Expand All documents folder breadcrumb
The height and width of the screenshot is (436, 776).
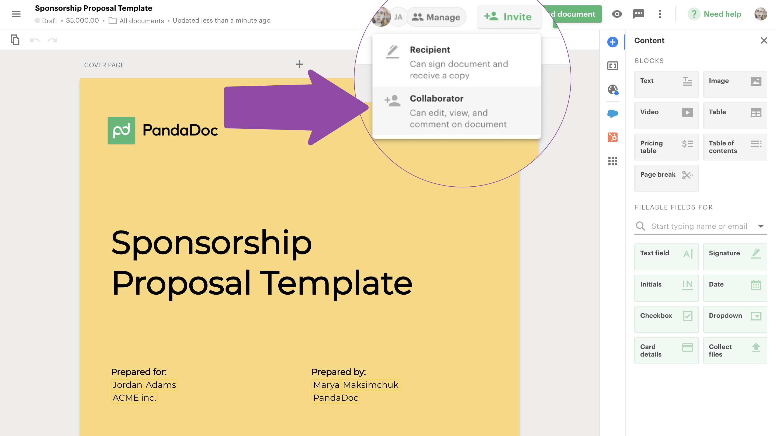coord(135,20)
